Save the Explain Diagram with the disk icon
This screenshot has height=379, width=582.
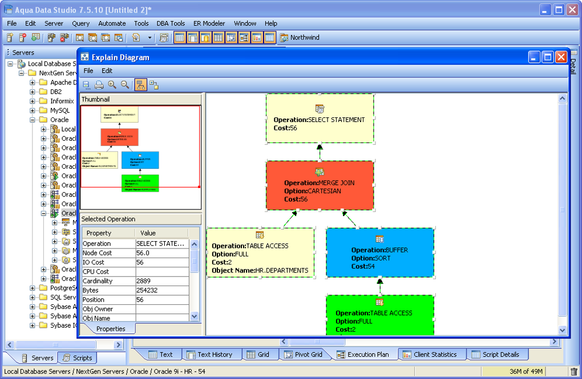point(86,85)
